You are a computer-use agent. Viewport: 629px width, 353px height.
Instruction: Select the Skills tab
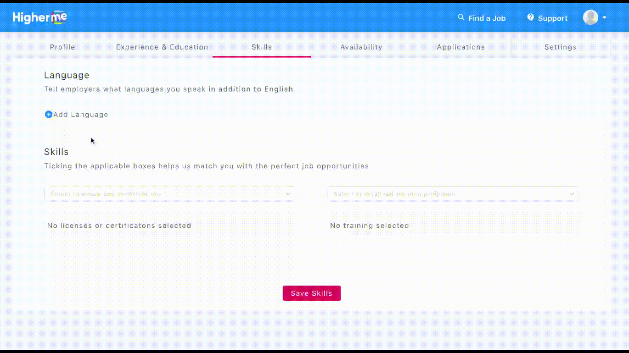pos(262,47)
